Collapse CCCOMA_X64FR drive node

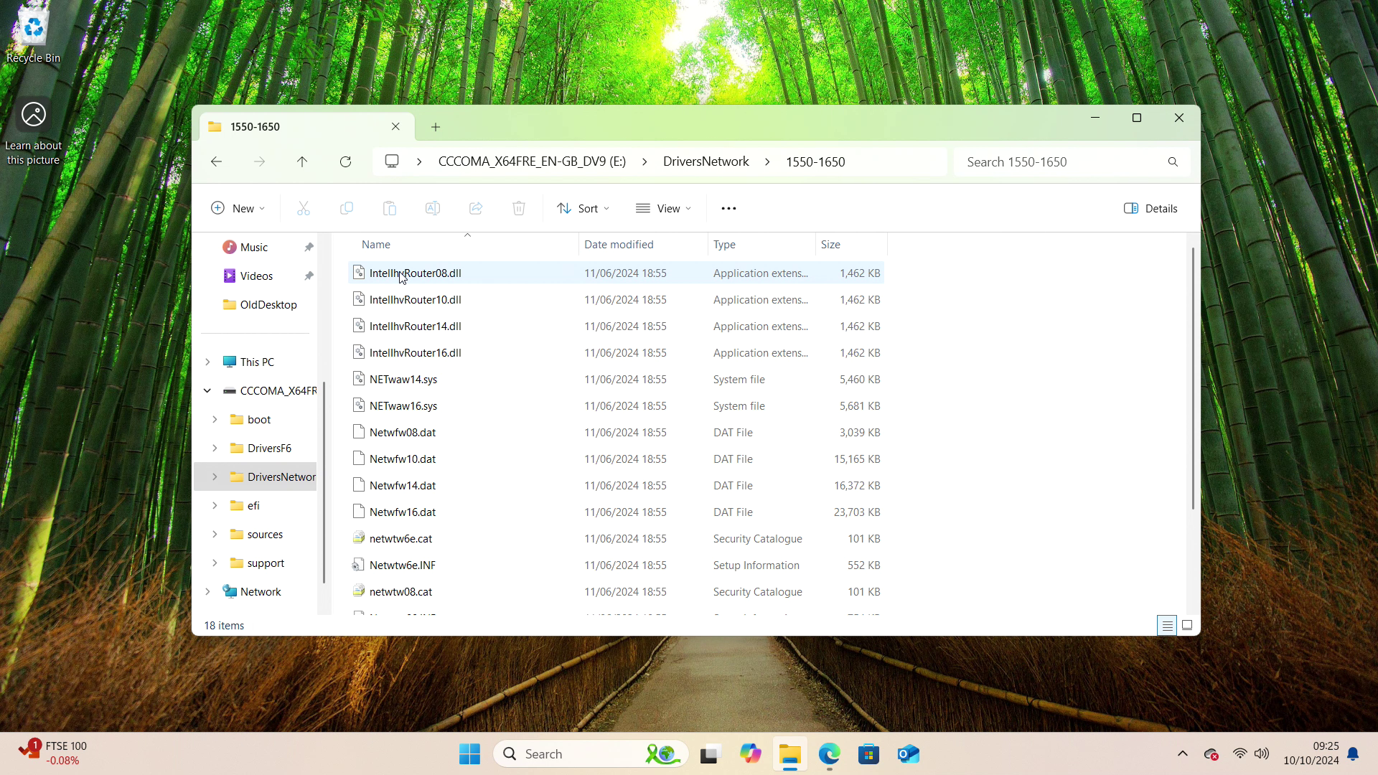click(x=207, y=390)
